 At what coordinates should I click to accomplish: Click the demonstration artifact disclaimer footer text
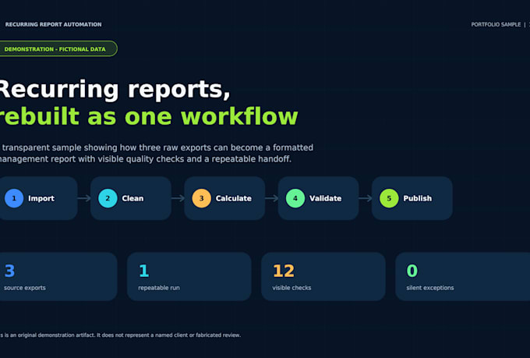(x=120, y=335)
